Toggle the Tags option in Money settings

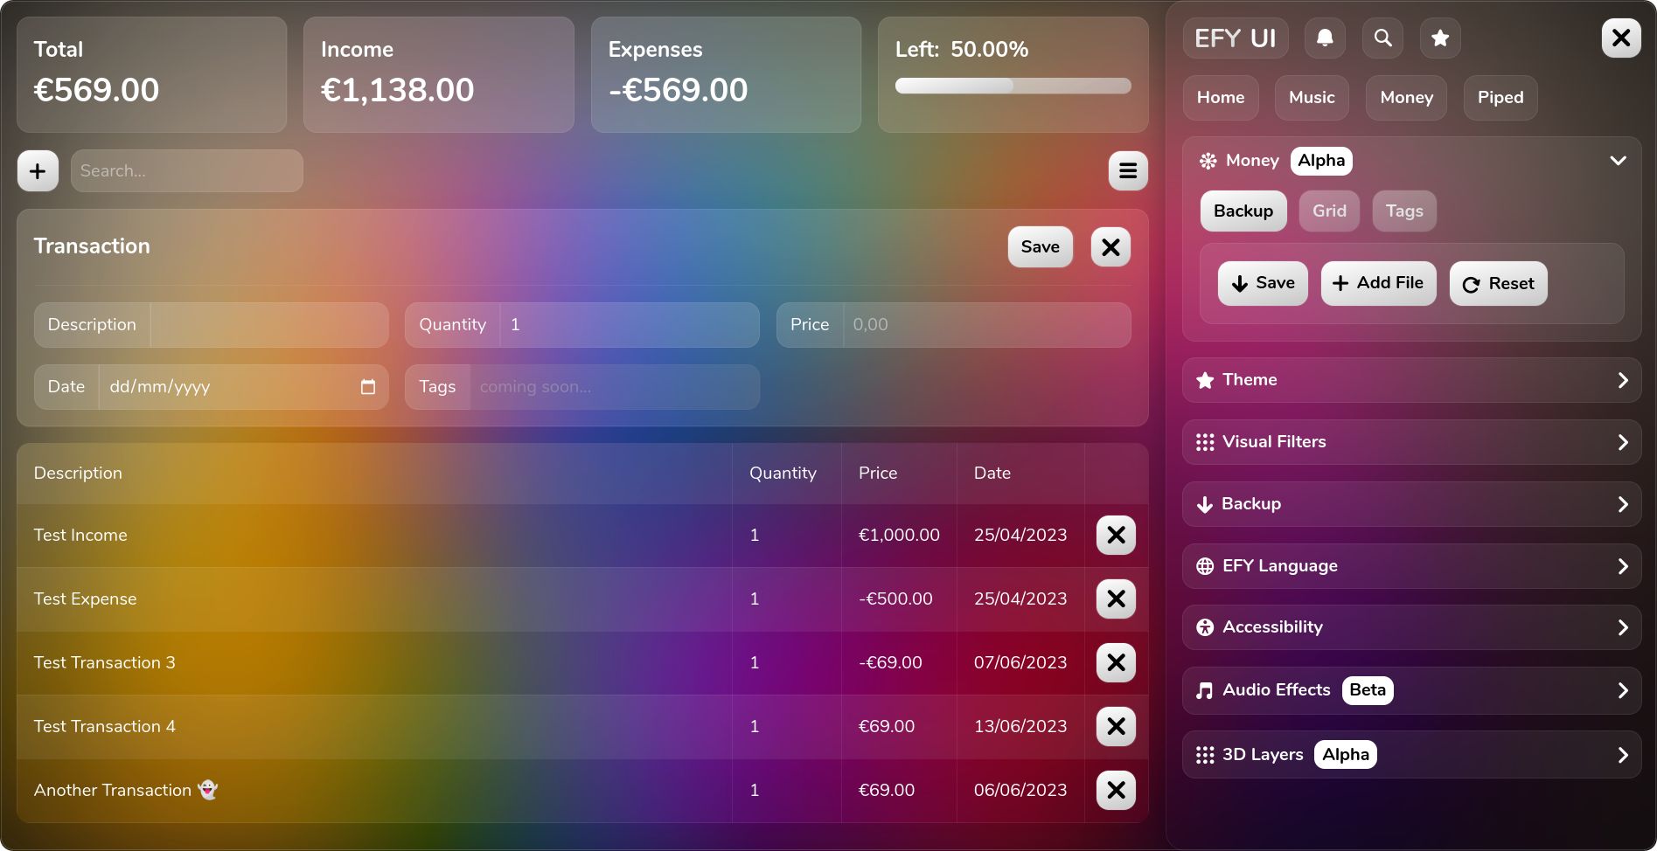pos(1403,211)
